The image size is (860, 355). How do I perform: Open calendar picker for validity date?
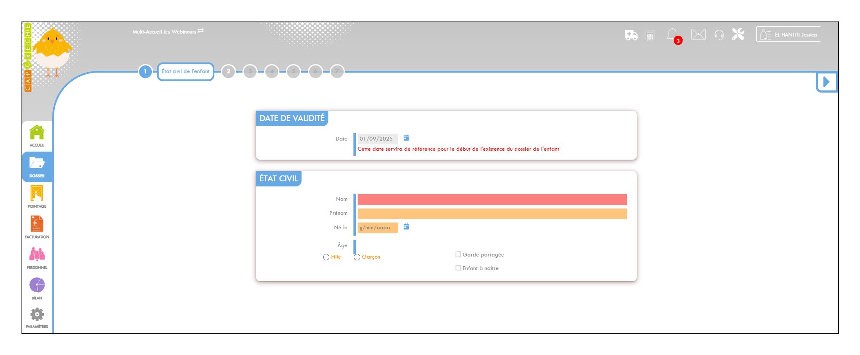[x=406, y=138]
